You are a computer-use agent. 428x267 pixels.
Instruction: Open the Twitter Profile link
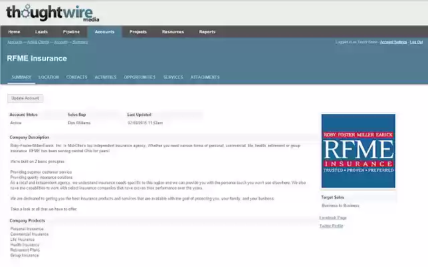coord(332,226)
